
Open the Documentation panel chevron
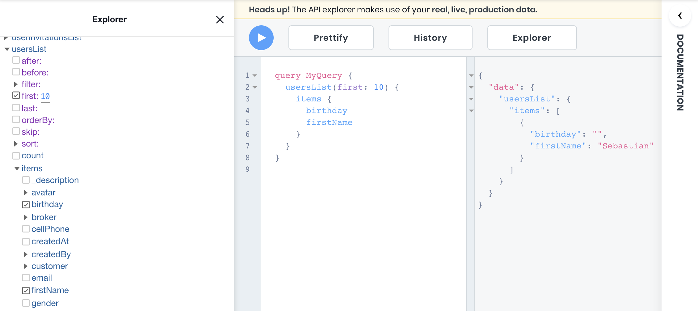(x=680, y=16)
